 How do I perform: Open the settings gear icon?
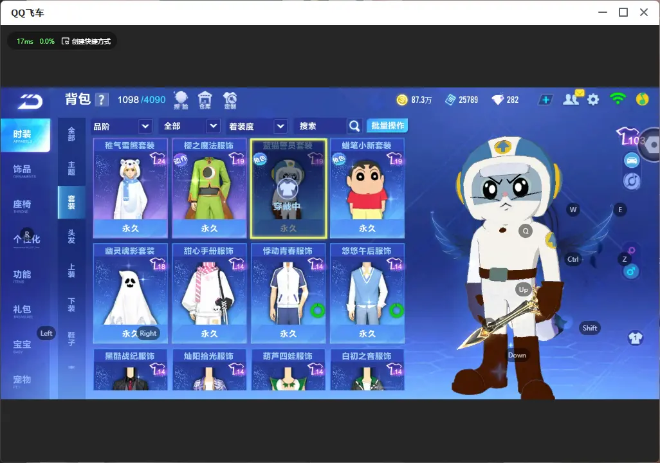593,100
